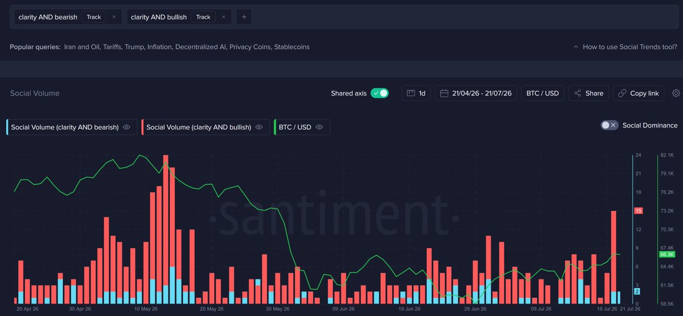Viewport: 683px width, 316px height.
Task: Click the Copy link chain icon
Action: 623,93
